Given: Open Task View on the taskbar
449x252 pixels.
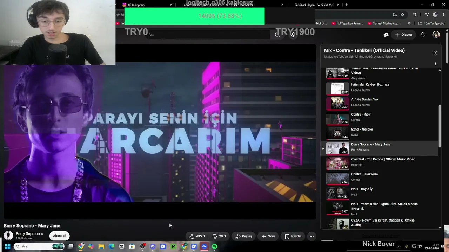Looking at the screenshot, I should click(71, 246).
